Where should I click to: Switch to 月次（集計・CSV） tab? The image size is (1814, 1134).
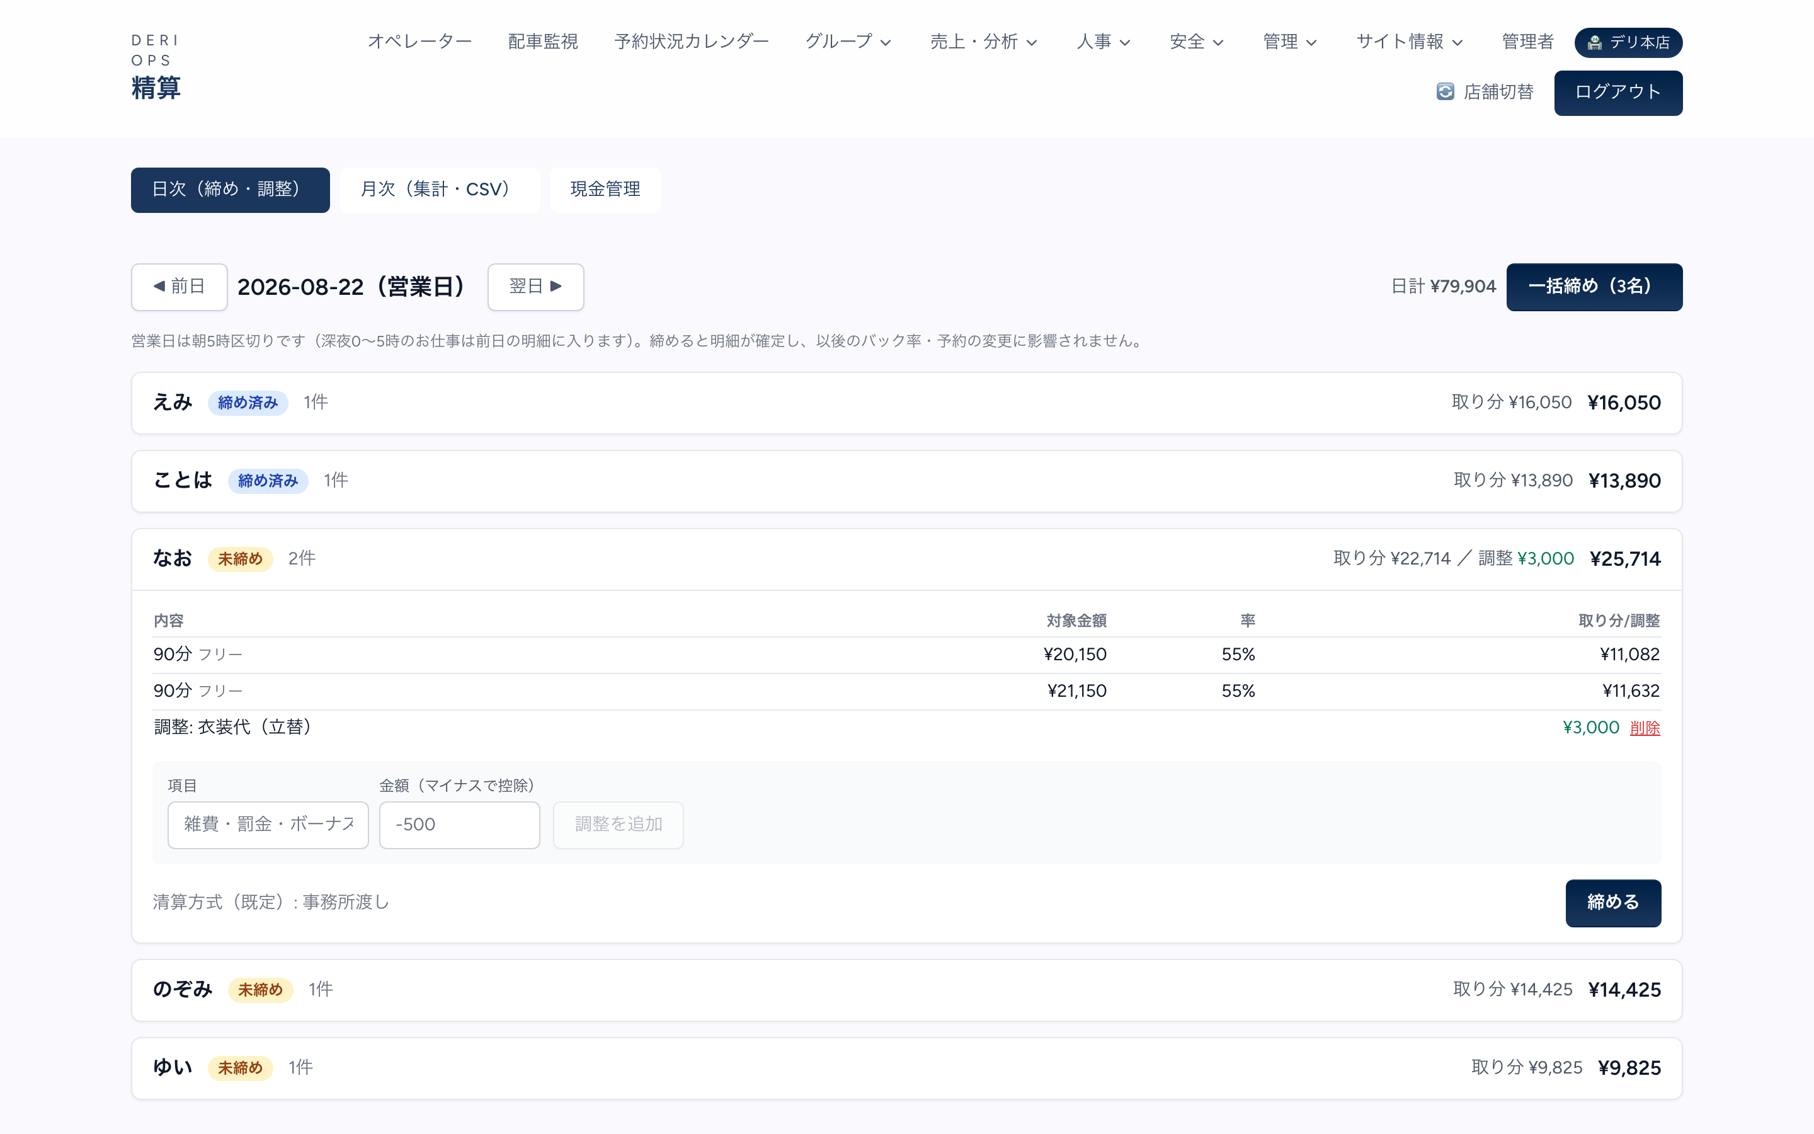439,190
